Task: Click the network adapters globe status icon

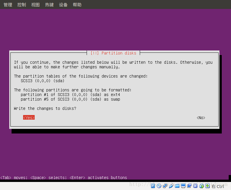Action: [x=202, y=186]
